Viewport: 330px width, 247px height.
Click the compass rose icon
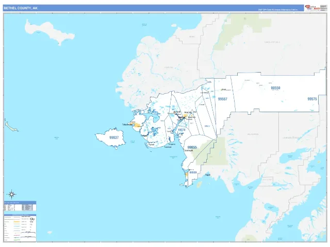click(11, 195)
